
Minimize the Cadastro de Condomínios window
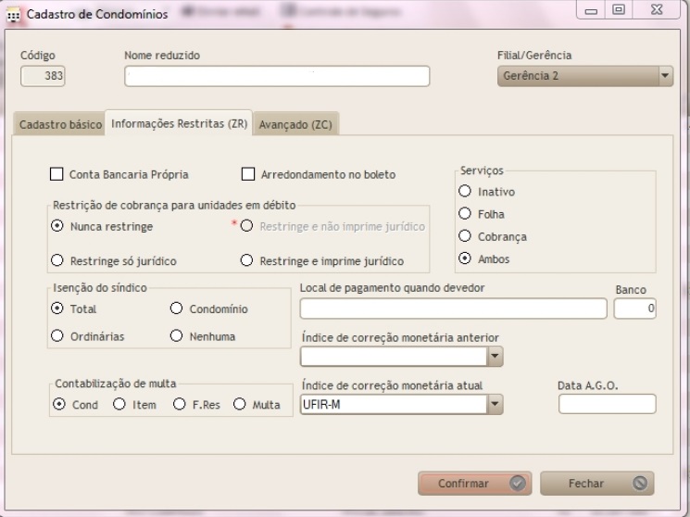pyautogui.click(x=591, y=10)
